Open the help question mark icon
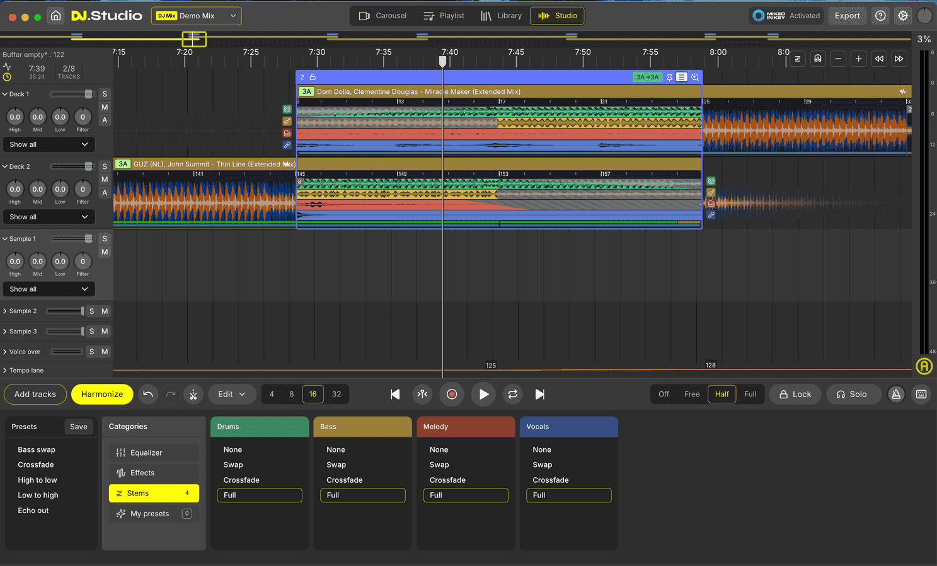The height and width of the screenshot is (566, 937). point(880,16)
